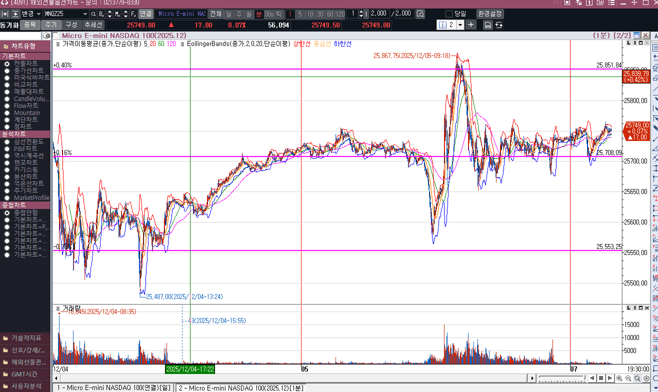This screenshot has height=392, width=658.
Task: Click the add chart plus icon
Action: 471,25
